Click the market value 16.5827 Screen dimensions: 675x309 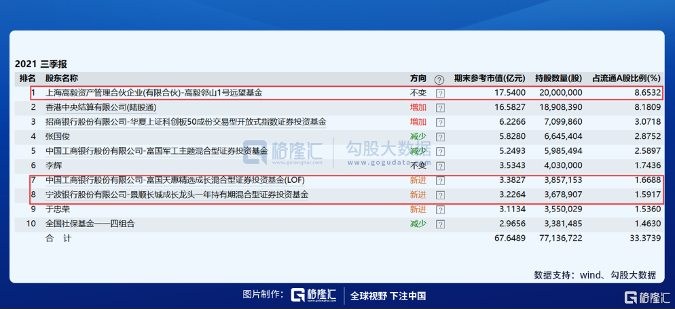pyautogui.click(x=510, y=108)
